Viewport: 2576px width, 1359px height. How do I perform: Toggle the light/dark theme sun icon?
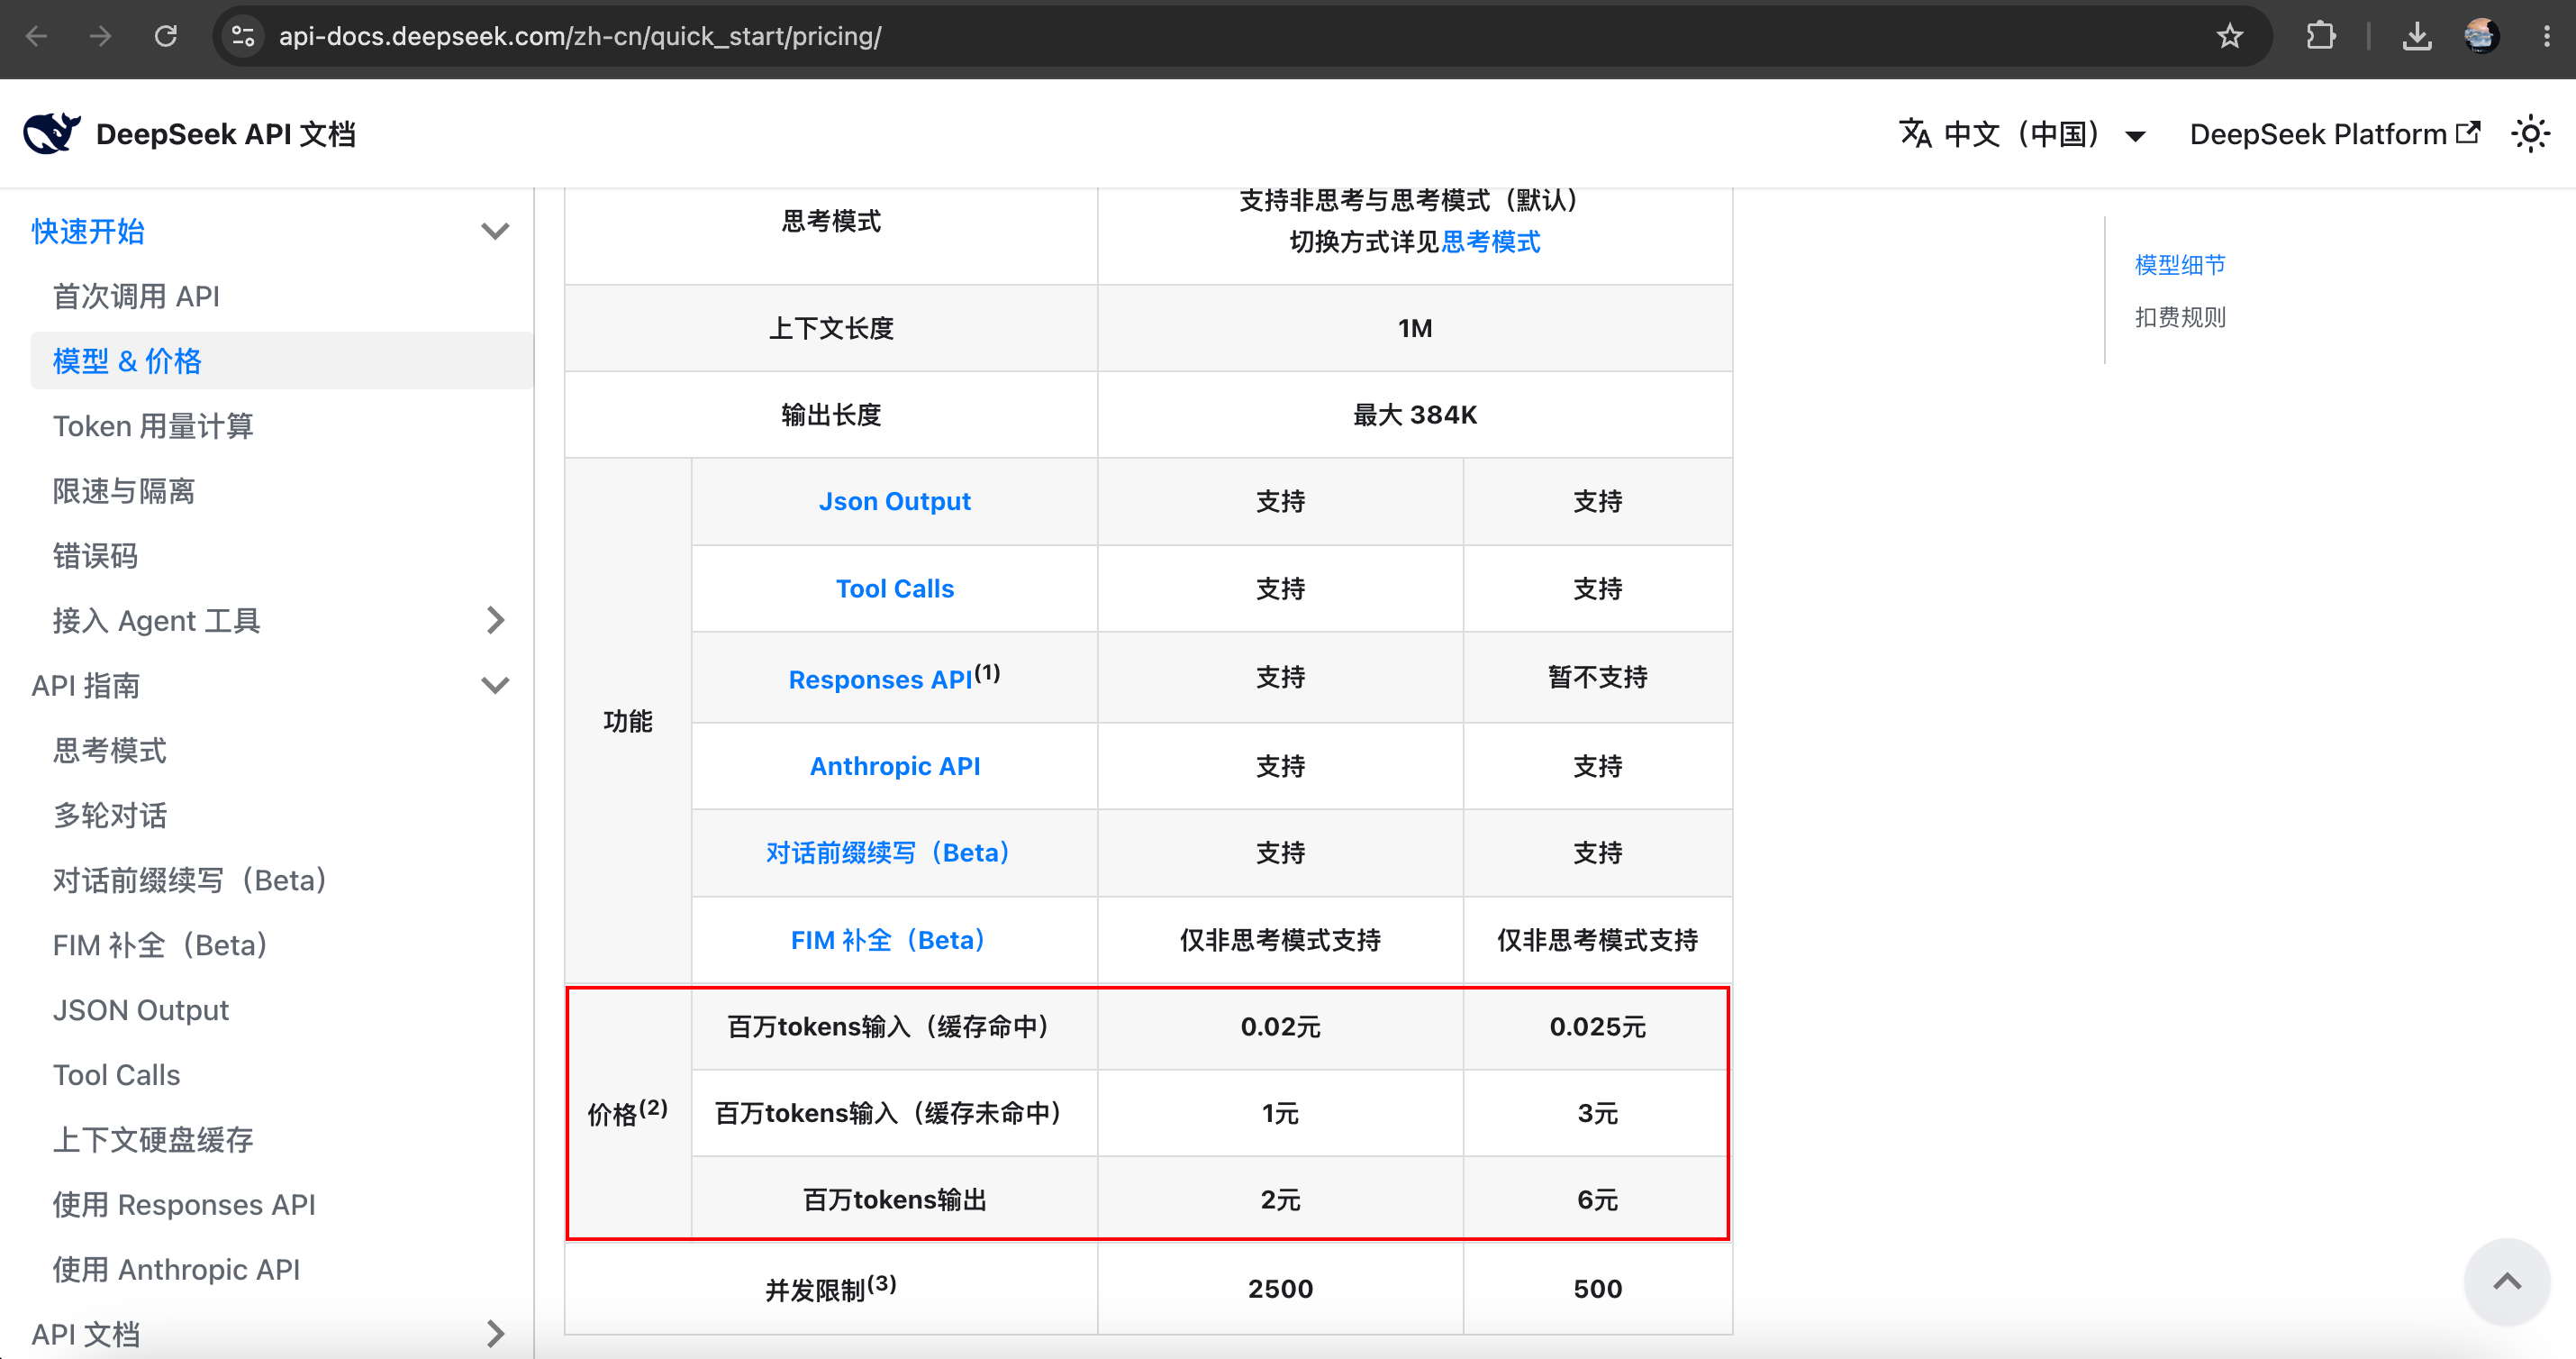2530,133
